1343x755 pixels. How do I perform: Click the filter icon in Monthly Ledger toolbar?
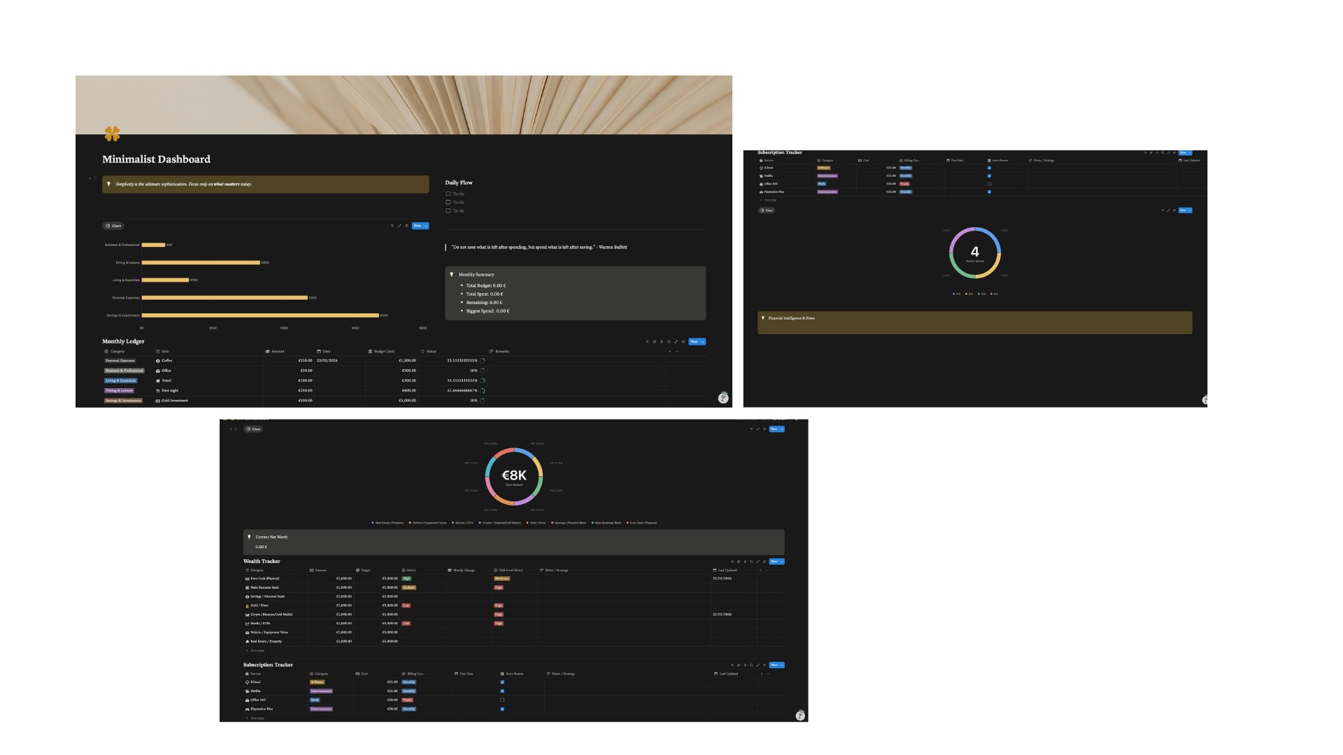[647, 342]
